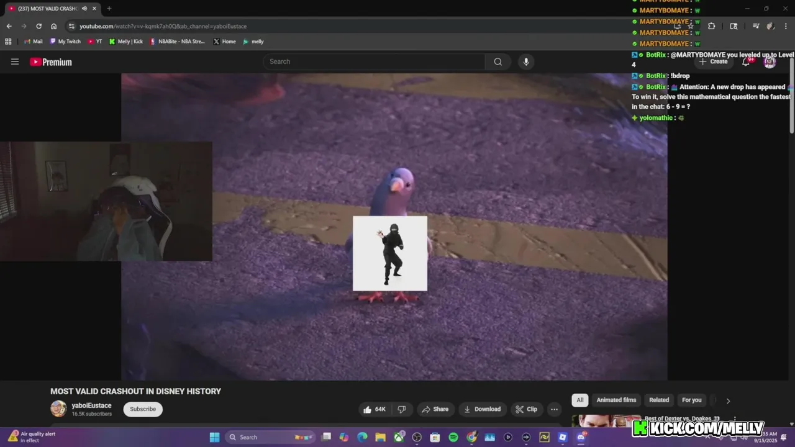Click the youtube.com address bar URL
Screen dimensions: 795x447
pos(163,26)
